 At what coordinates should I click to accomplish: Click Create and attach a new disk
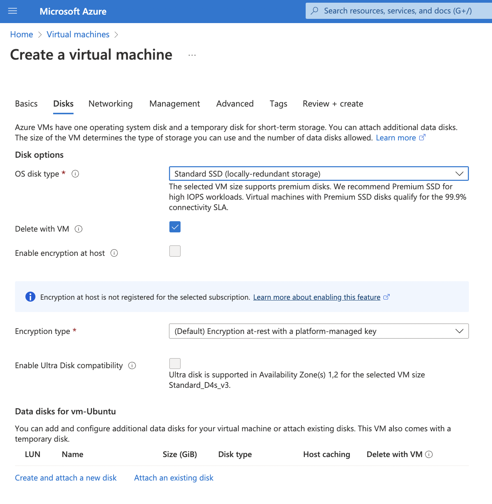(x=66, y=478)
